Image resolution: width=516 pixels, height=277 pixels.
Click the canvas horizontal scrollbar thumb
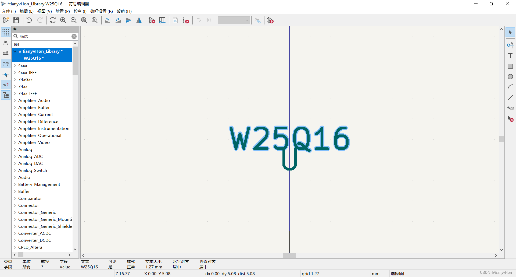(x=289, y=255)
